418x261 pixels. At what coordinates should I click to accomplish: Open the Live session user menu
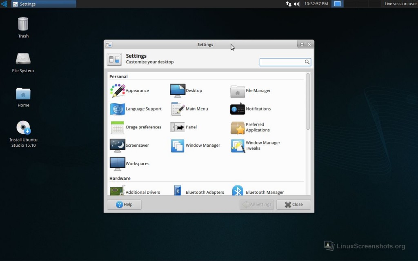(400, 4)
